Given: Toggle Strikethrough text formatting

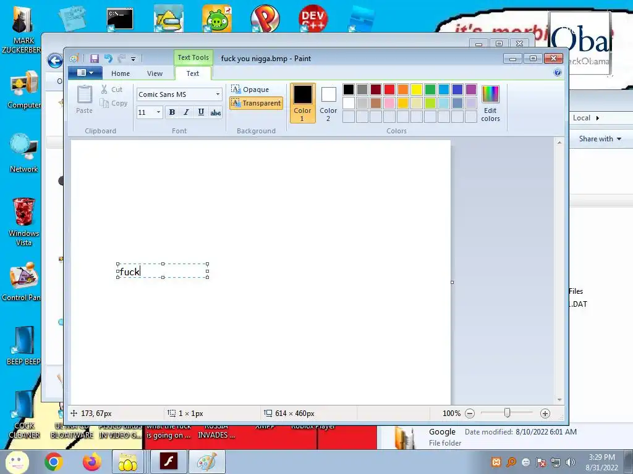Looking at the screenshot, I should click(x=216, y=112).
